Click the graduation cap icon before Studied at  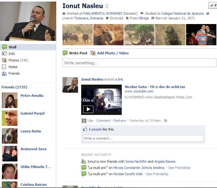[142, 13]
